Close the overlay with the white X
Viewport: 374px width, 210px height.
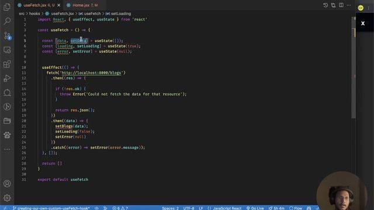tap(363, 23)
